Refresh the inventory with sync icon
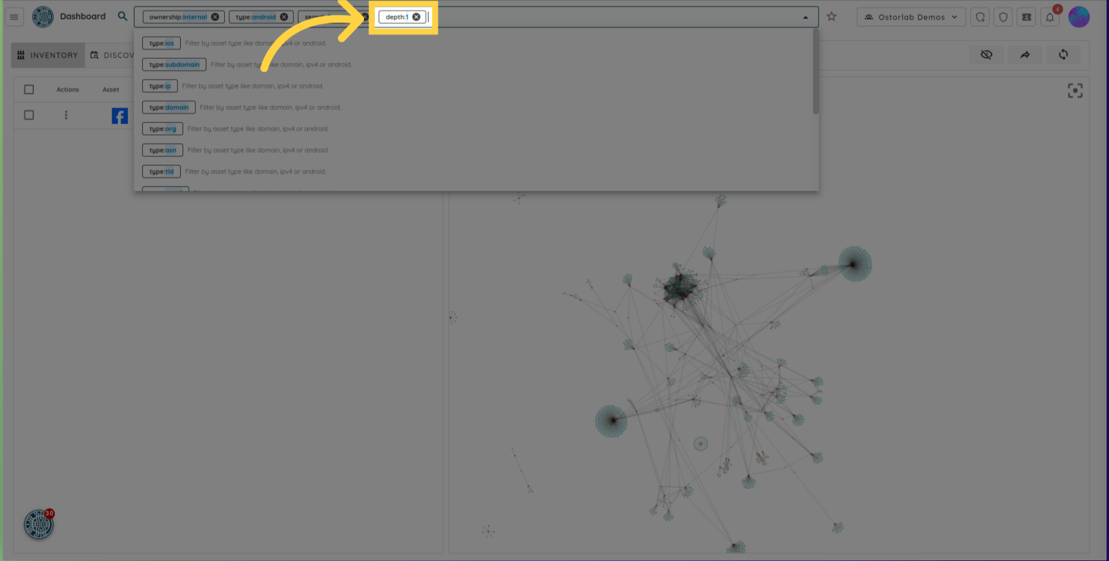Screen dimensions: 1109x561 click(x=1063, y=55)
